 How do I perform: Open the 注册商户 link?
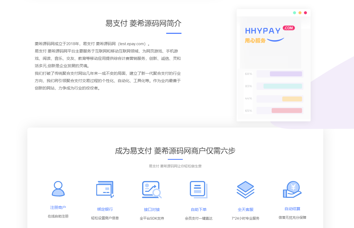pos(58,207)
